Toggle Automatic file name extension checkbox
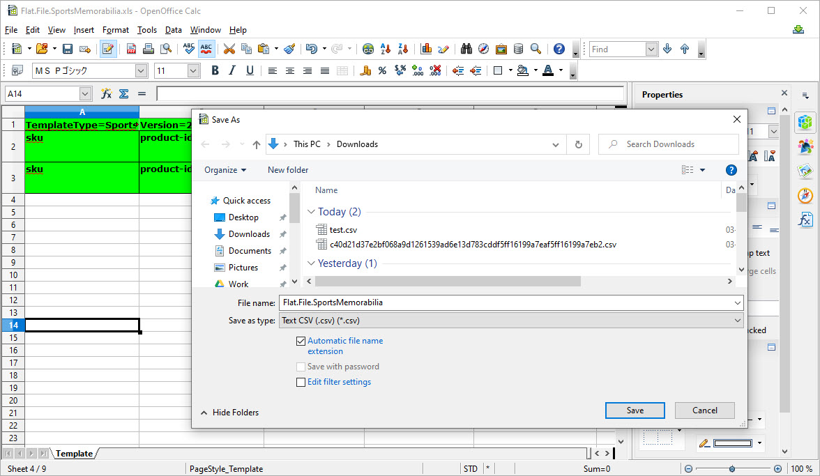 pos(301,341)
